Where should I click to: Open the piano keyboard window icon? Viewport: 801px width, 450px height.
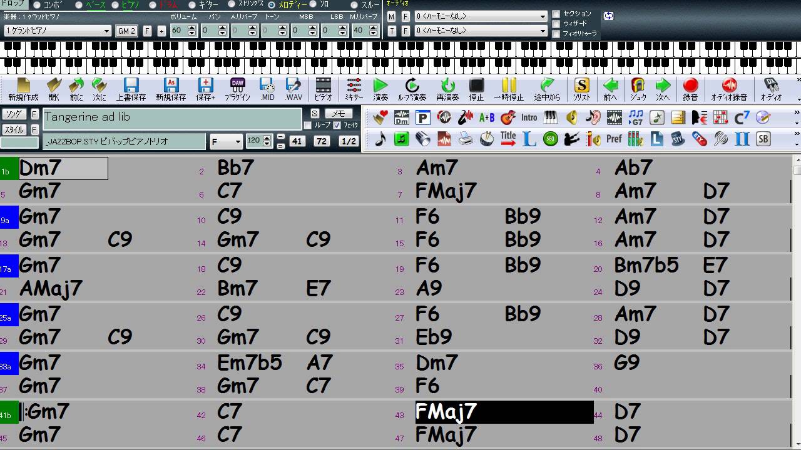point(550,117)
